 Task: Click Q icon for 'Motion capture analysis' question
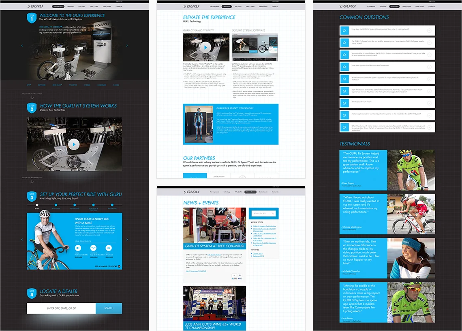click(344, 115)
